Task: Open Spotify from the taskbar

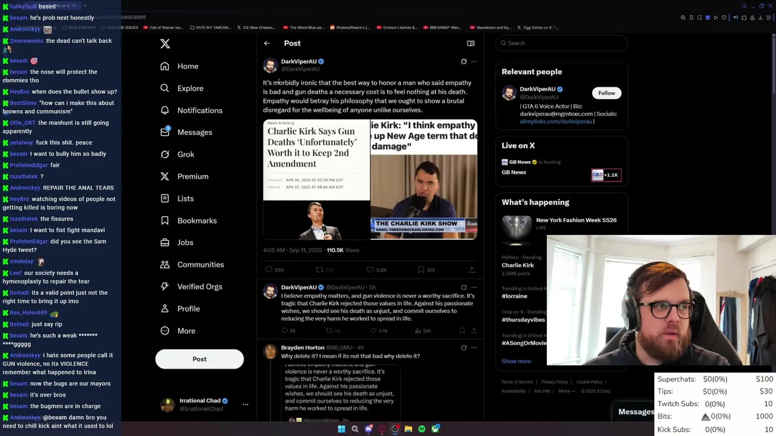Action: [422, 429]
